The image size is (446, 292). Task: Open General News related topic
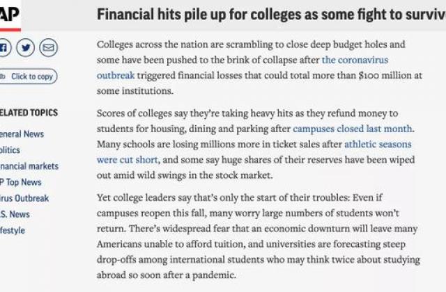click(x=22, y=134)
